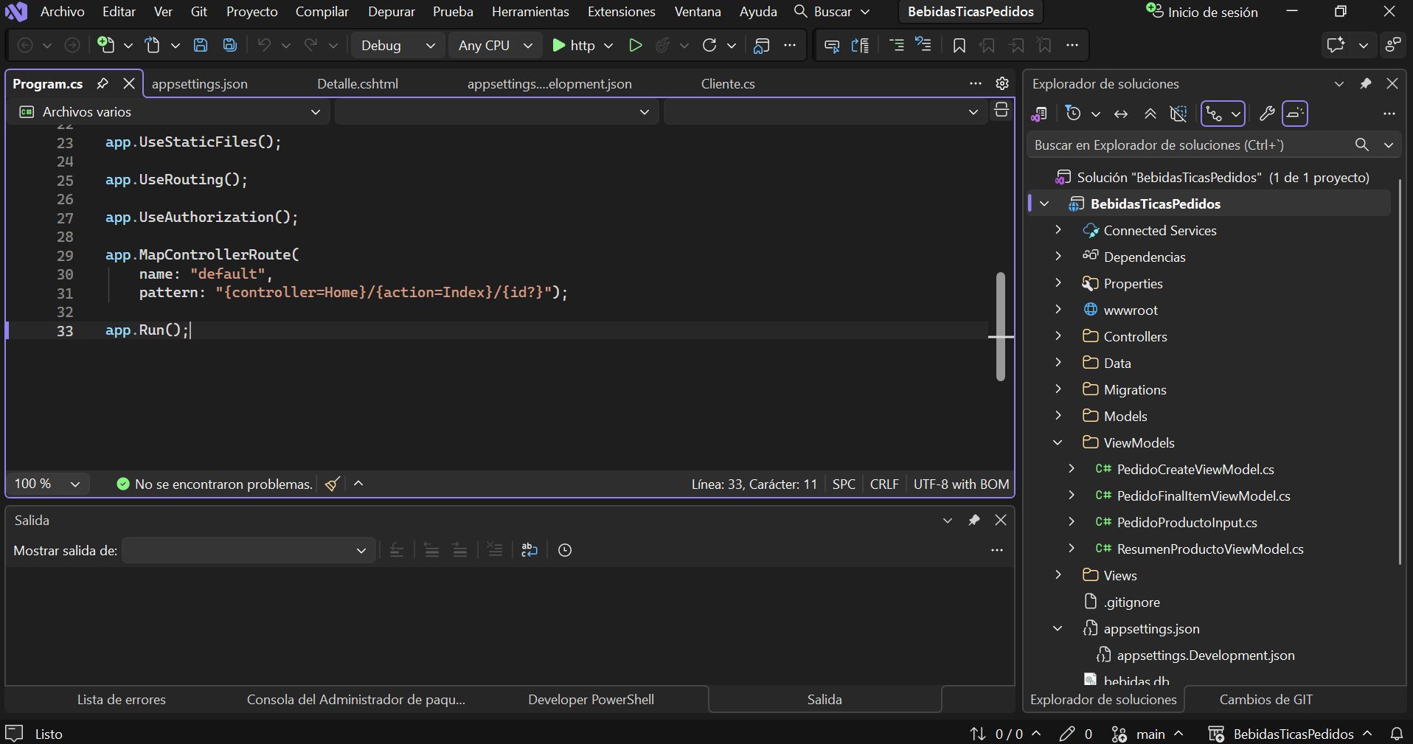Viewport: 1413px width, 744px height.
Task: Open the editor settings gear icon
Action: point(1002,83)
